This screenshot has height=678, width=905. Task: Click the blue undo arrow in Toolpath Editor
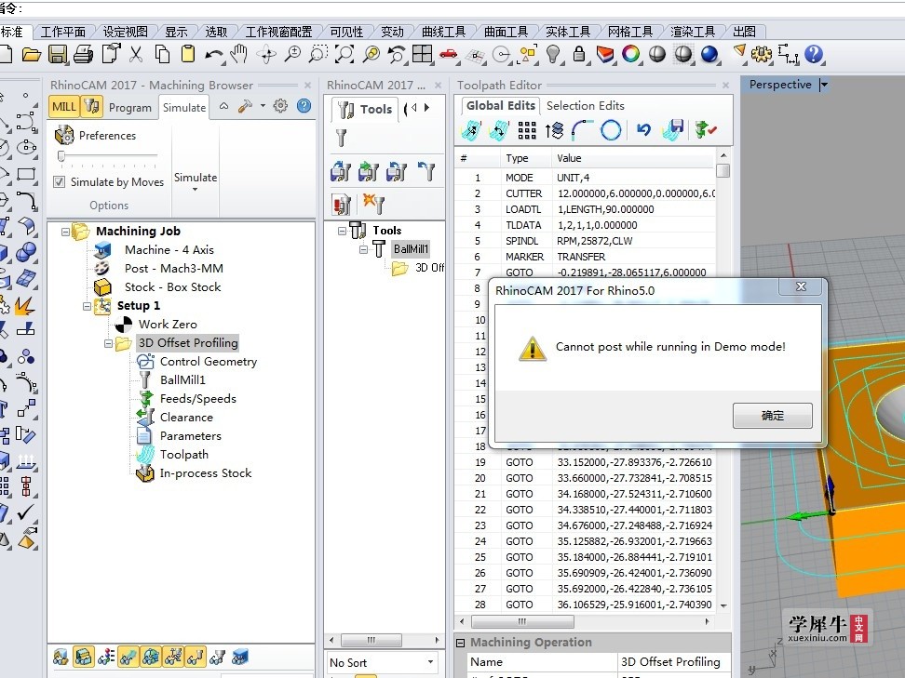tap(644, 129)
